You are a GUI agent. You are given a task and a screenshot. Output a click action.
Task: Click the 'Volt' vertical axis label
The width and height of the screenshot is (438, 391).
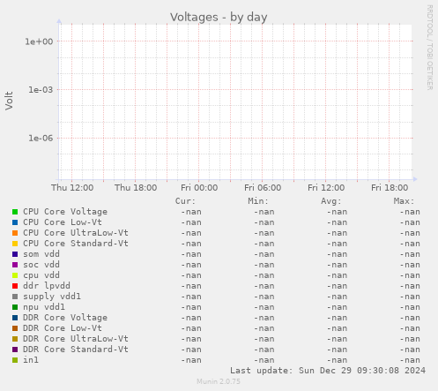coord(9,101)
